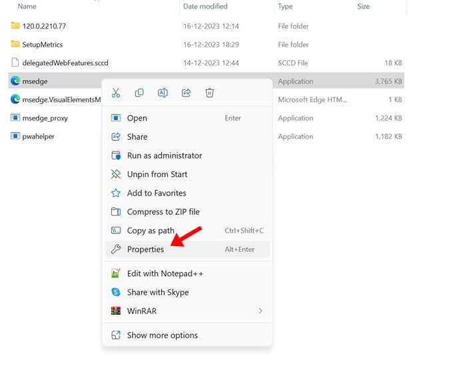The image size is (466, 388).
Task: Click the msedge.VisualElementsM Edge icon
Action: pos(15,99)
